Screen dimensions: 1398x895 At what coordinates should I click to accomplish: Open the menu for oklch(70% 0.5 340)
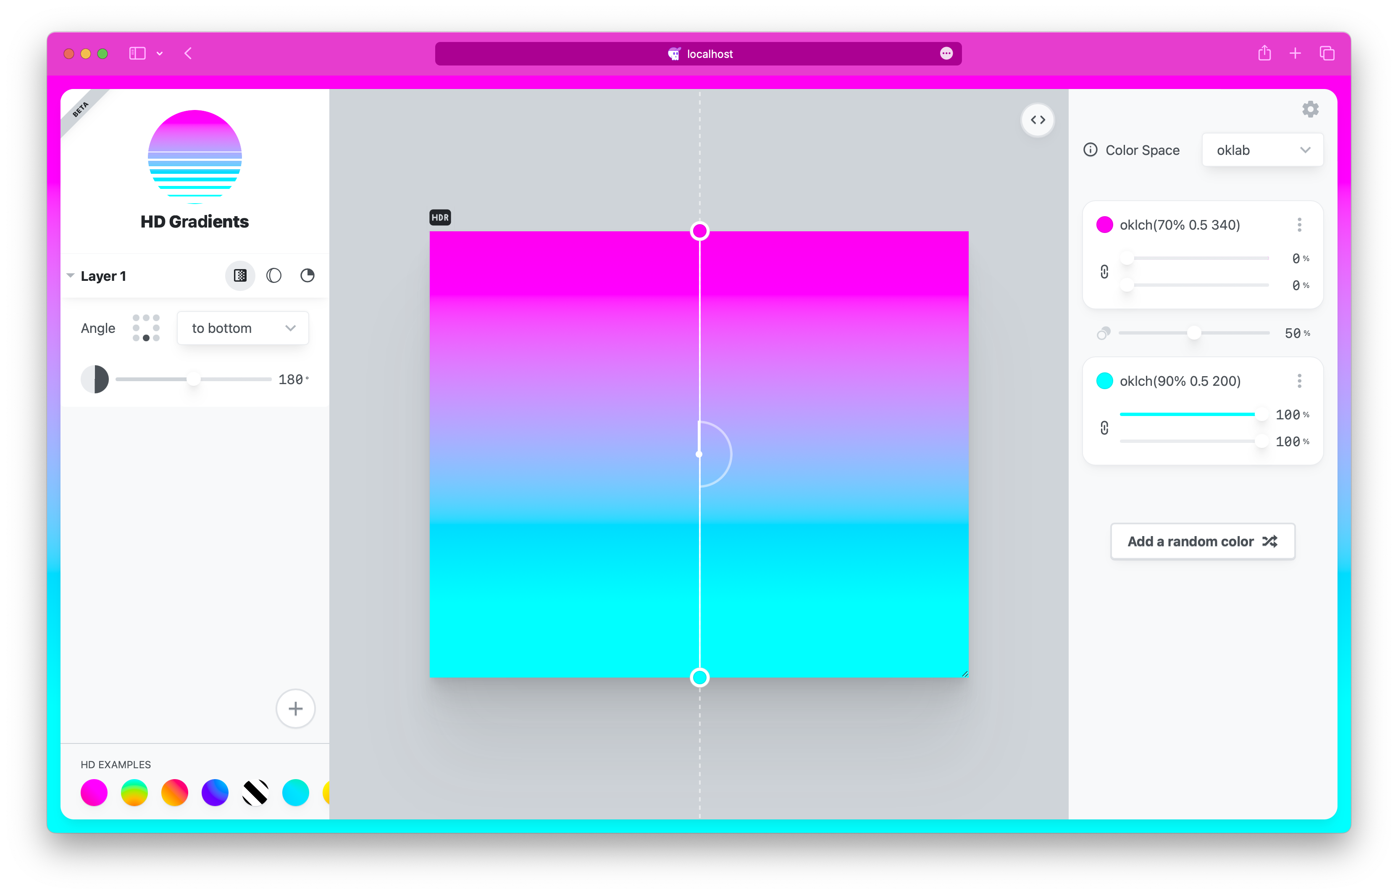coord(1299,225)
